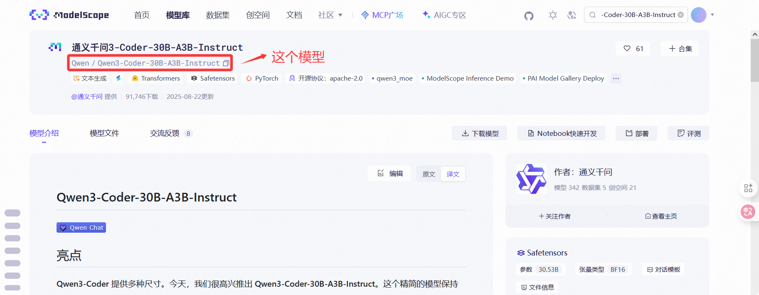This screenshot has width=759, height=295.
Task: Open 文件信息 button
Action: pyautogui.click(x=537, y=287)
